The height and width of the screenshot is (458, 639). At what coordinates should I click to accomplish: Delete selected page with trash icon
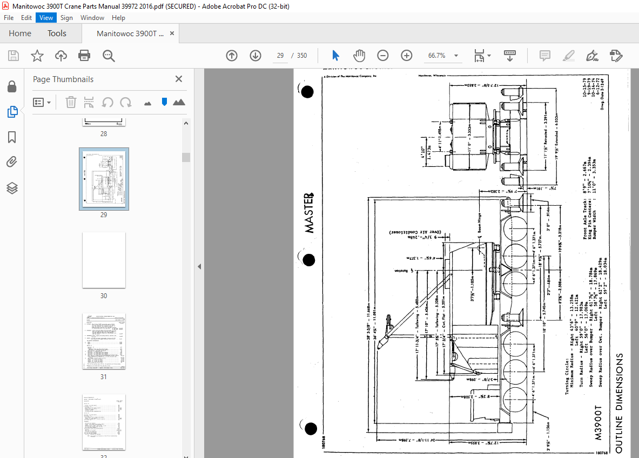71,102
